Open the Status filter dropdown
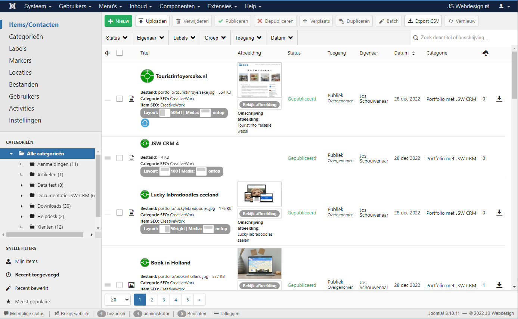518x319 pixels. pyautogui.click(x=117, y=38)
